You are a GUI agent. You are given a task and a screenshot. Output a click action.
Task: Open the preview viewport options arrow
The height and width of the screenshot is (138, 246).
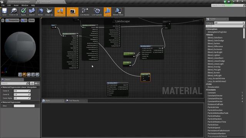coord(3,20)
